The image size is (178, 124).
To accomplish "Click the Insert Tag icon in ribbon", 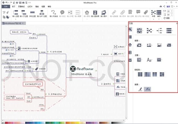I will (146, 12).
